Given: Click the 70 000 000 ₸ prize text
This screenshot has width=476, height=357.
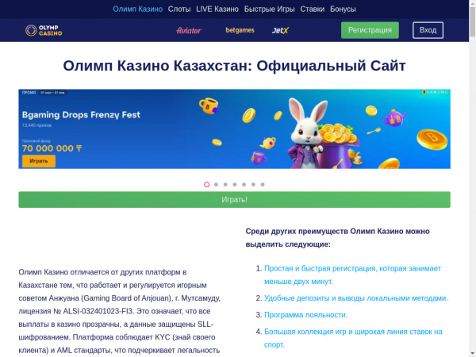Looking at the screenshot, I should 52,148.
